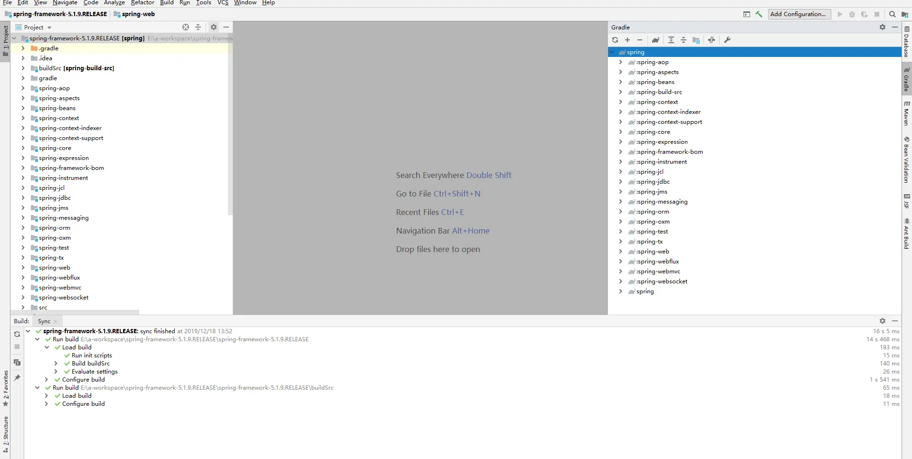The width and height of the screenshot is (912, 459).
Task: Open Search Everywhere magnifier icon
Action: point(893,14)
